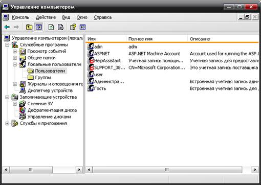
Task: Expand the Службы и приложения node
Action: (x=7, y=123)
